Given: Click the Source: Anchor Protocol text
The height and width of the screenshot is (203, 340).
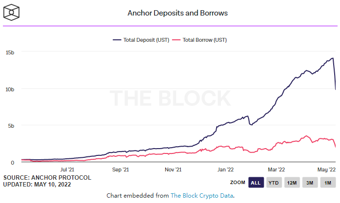Looking at the screenshot, I should coord(47,178).
